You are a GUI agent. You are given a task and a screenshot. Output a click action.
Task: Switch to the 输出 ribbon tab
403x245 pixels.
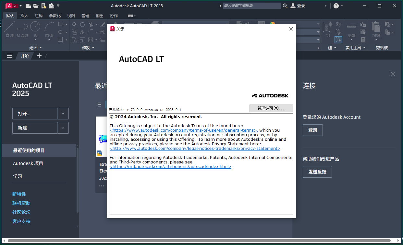[x=100, y=16]
